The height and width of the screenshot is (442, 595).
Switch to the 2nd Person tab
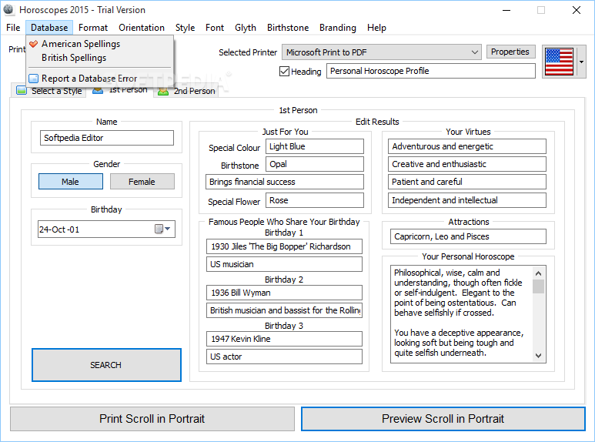(186, 91)
